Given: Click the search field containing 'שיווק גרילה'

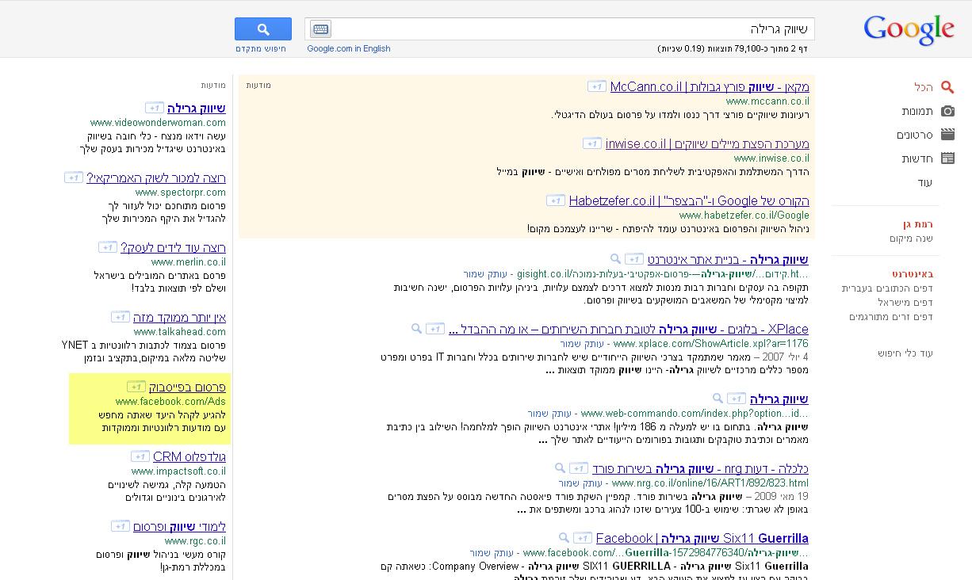Looking at the screenshot, I should (x=571, y=29).
